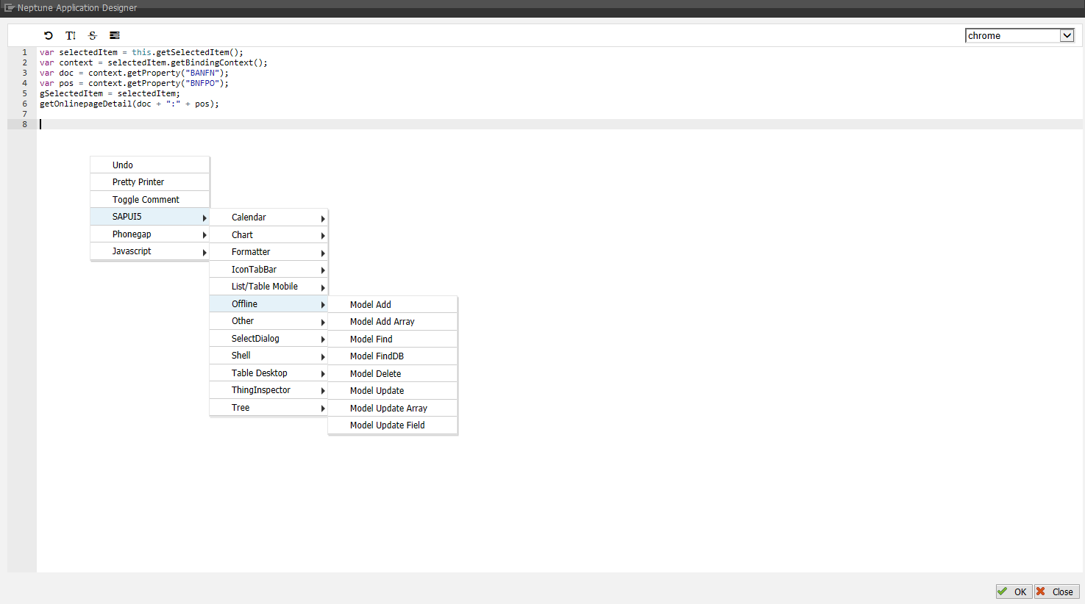This screenshot has height=604, width=1085.
Task: Expand the Tree submenu
Action: coord(268,407)
